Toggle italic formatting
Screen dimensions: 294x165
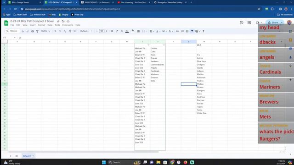pyautogui.click(x=117, y=31)
